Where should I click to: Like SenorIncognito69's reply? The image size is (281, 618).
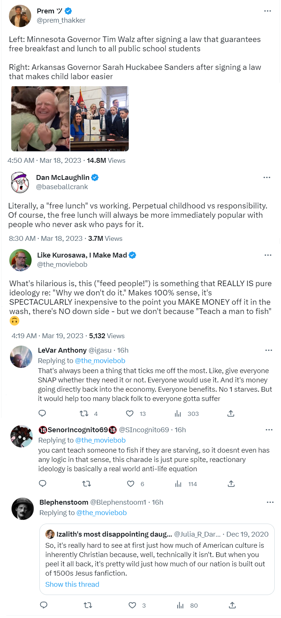coord(131,483)
